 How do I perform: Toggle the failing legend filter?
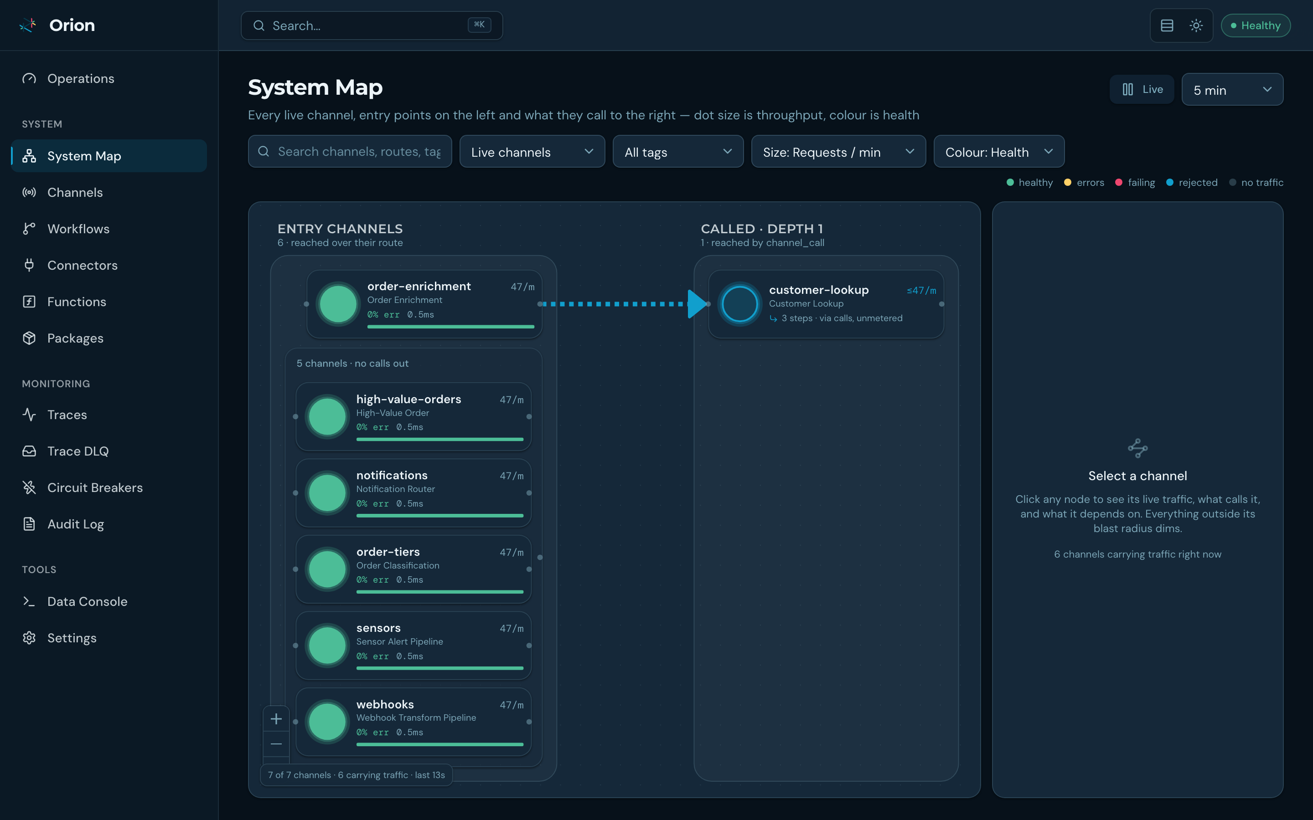pyautogui.click(x=1135, y=183)
